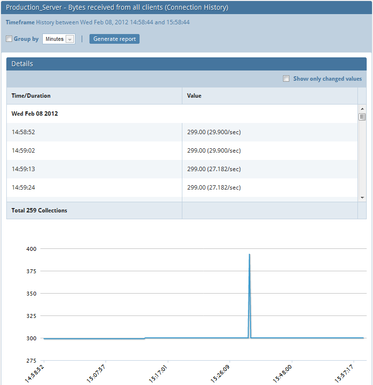This screenshot has width=373, height=385.
Task: Click the 400 y-axis label
Action: coord(32,249)
